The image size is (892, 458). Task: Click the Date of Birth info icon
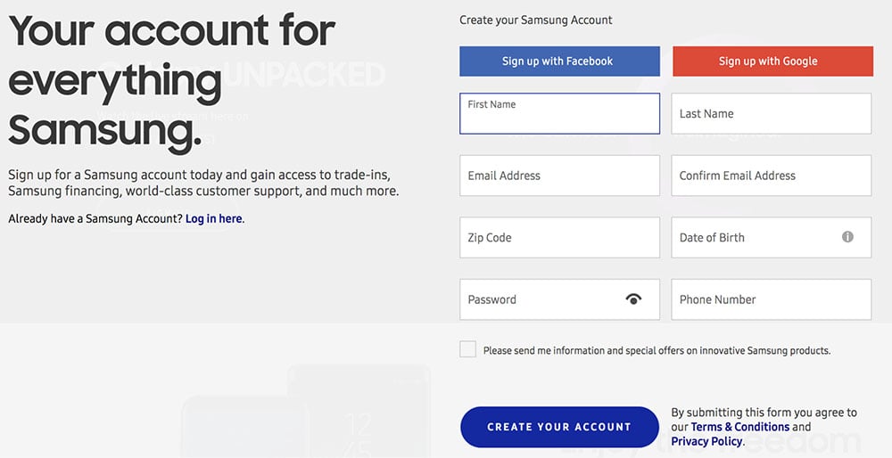tap(847, 237)
